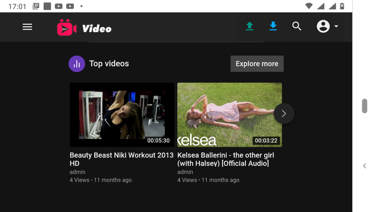Click the pink Video camera logo

(67, 28)
